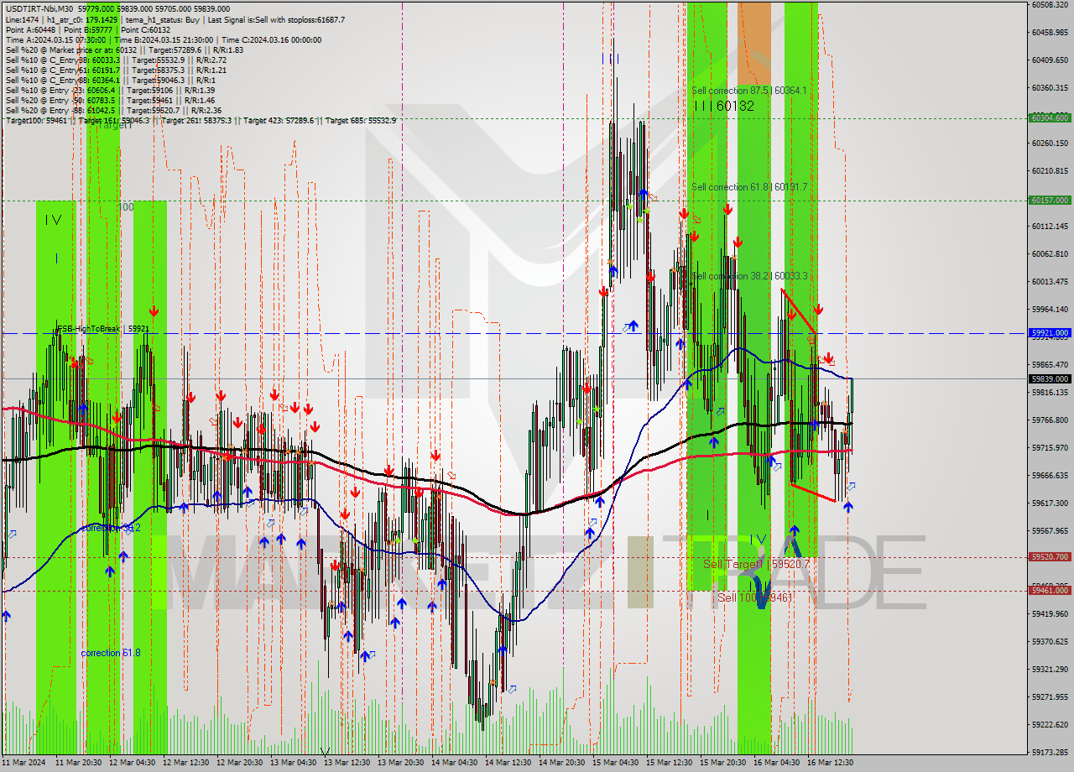Click 'FSB-HighToBreak | 59921' level label

[x=103, y=329]
